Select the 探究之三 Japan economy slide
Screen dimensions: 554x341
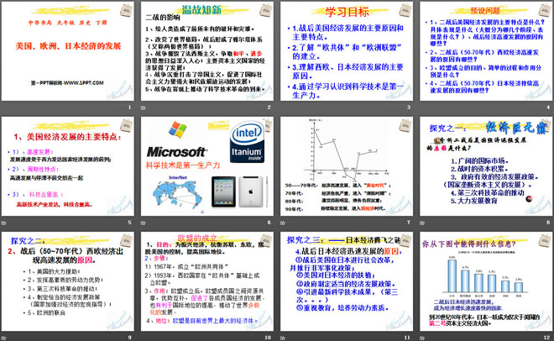[347, 281]
